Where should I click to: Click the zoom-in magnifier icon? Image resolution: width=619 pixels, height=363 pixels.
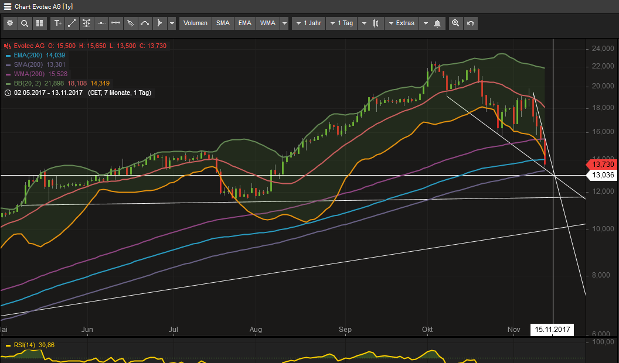pos(455,23)
